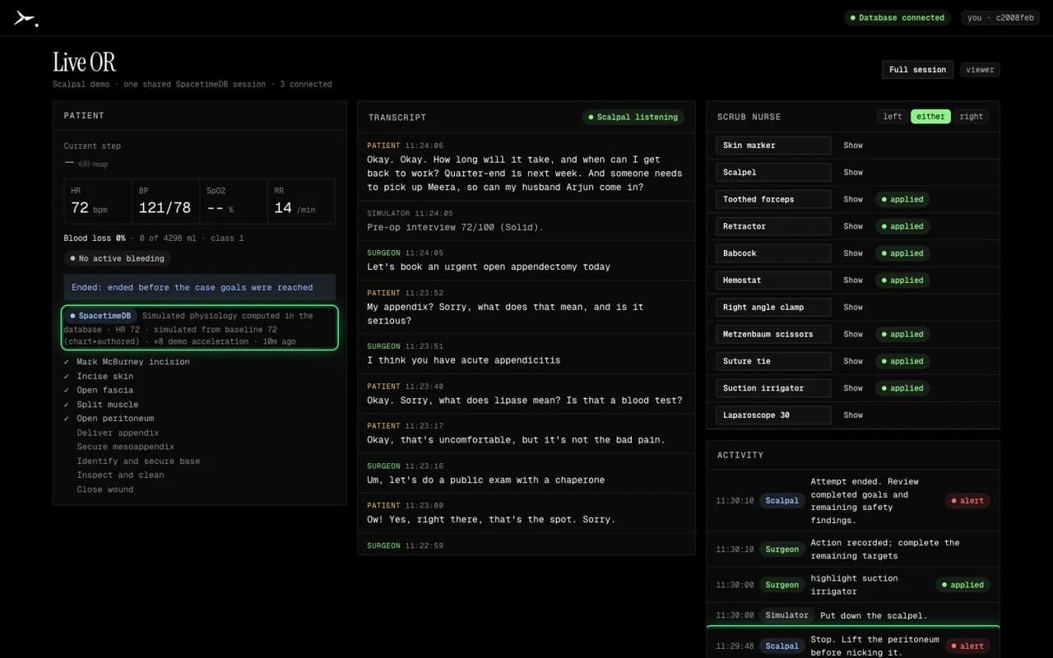Viewport: 1053px width, 658px height.
Task: Click the SpacetimeDB badge in Patient panel
Action: click(100, 316)
